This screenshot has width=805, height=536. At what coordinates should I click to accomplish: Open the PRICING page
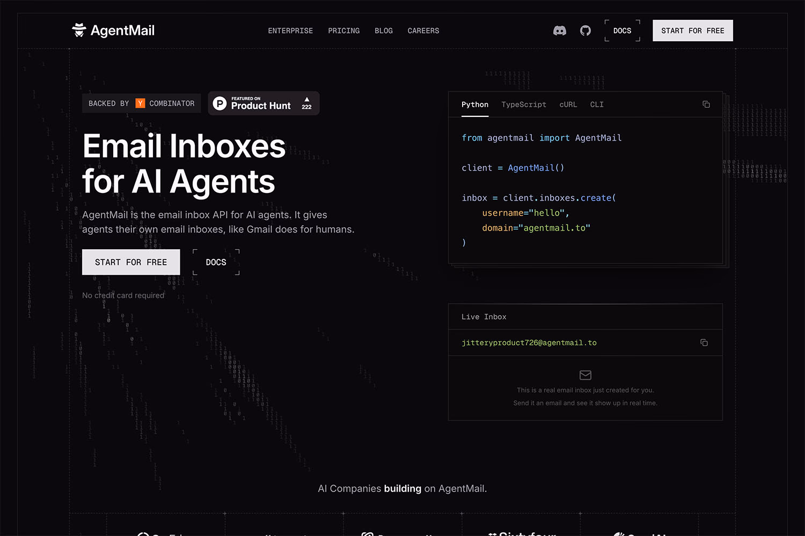pos(343,31)
